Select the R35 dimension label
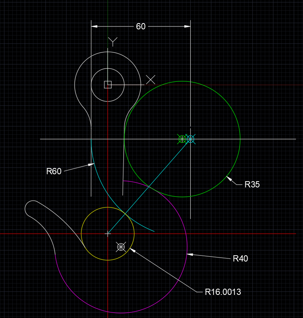 [252, 184]
